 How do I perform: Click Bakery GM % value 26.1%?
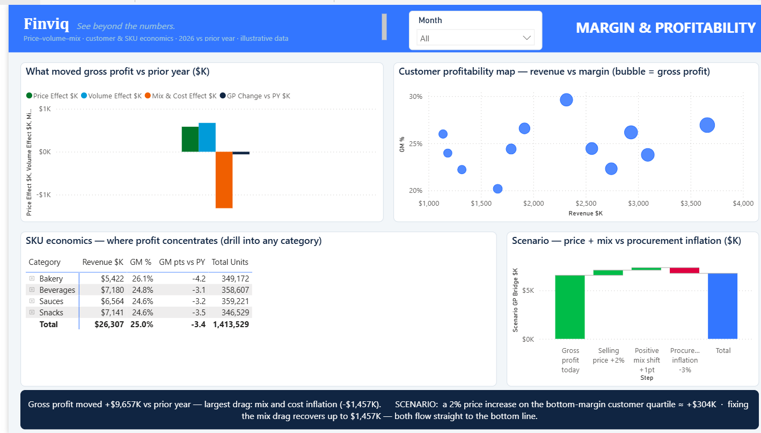142,279
